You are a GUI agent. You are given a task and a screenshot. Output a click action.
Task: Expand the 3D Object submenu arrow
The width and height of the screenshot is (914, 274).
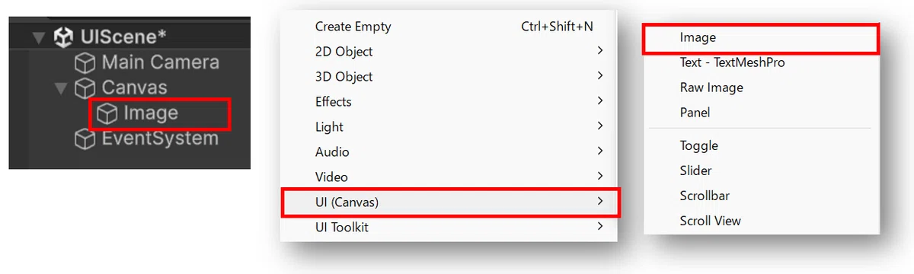[x=600, y=76]
